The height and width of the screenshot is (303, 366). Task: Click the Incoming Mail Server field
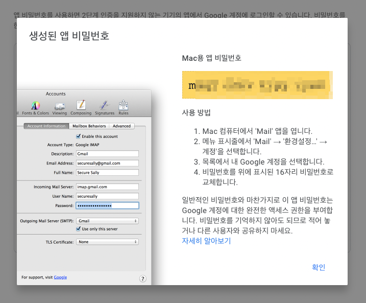point(107,187)
